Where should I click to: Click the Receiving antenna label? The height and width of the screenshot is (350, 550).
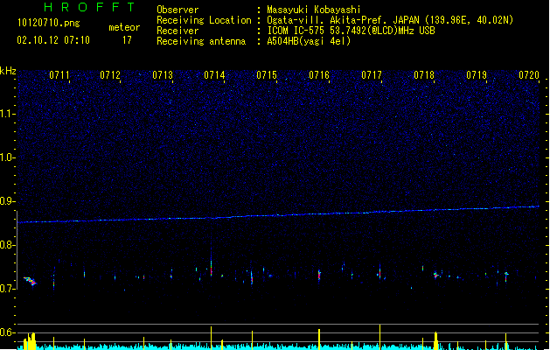tap(201, 41)
